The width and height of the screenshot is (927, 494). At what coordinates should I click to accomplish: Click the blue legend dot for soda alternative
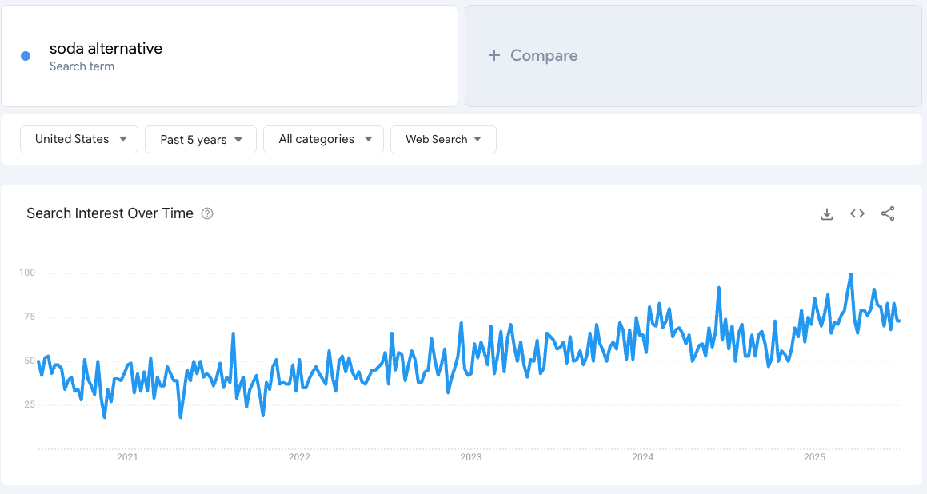point(25,55)
